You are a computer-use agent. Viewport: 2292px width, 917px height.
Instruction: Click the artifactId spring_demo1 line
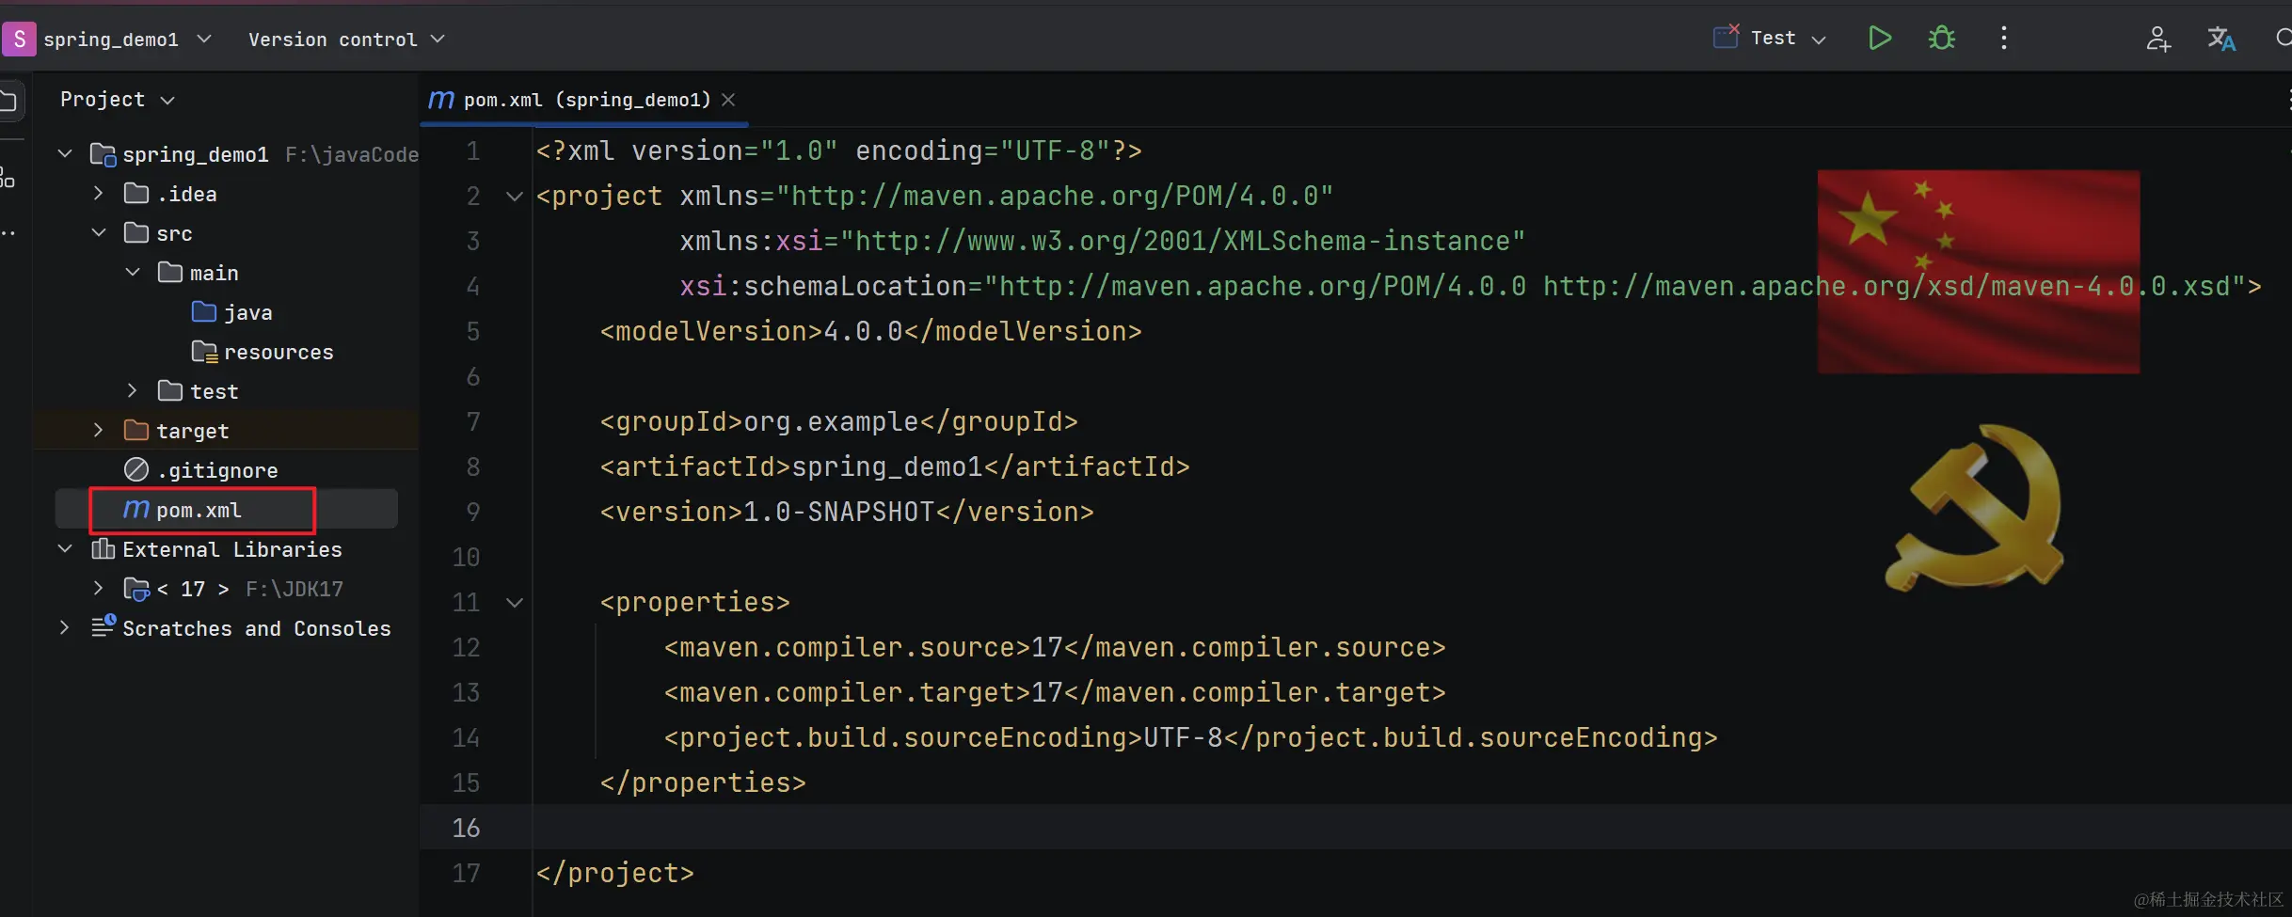pos(895,466)
